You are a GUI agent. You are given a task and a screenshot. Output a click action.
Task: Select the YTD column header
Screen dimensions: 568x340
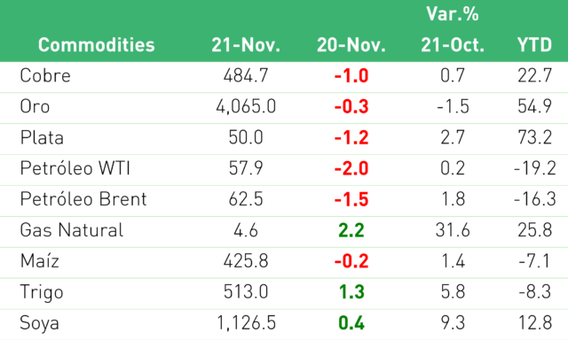(x=534, y=45)
